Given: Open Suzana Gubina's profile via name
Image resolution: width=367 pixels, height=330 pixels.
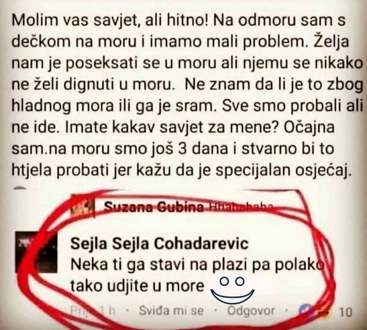Looking at the screenshot, I should 154,207.
